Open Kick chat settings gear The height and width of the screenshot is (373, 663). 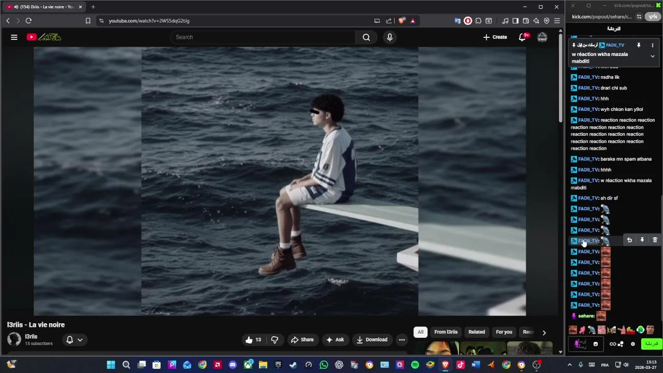[x=632, y=344]
